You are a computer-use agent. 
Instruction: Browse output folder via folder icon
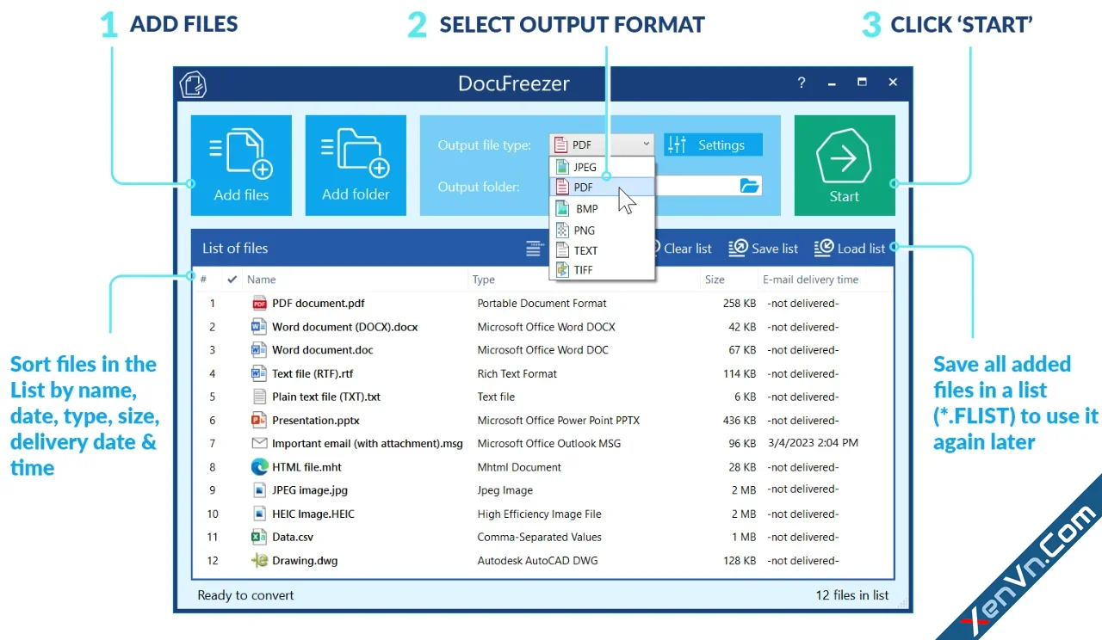tap(749, 185)
